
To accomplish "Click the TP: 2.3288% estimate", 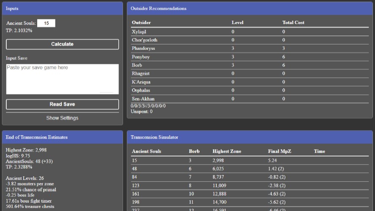I will (19, 167).
